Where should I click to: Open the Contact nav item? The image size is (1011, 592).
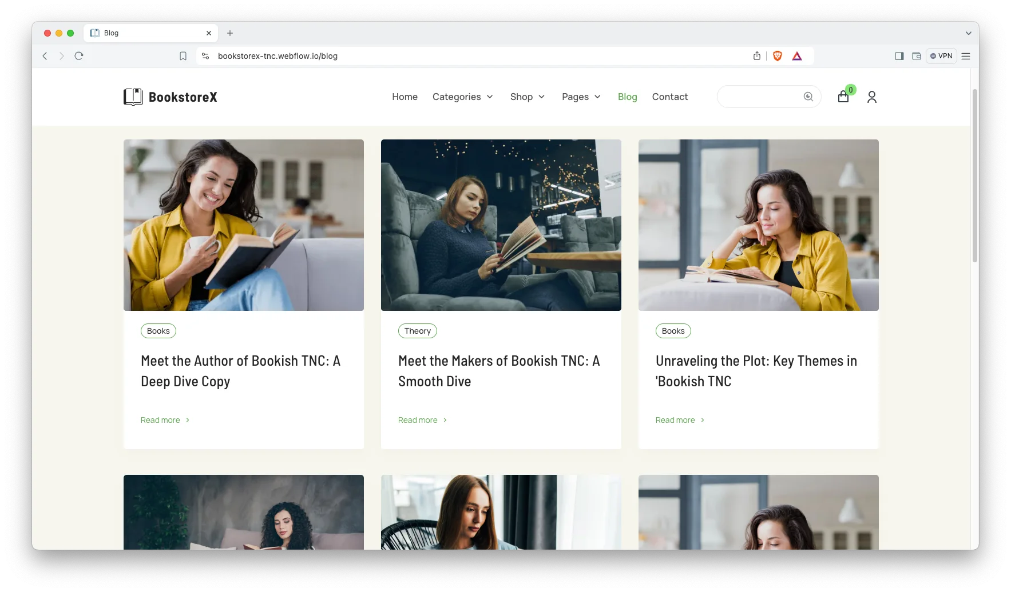[669, 97]
